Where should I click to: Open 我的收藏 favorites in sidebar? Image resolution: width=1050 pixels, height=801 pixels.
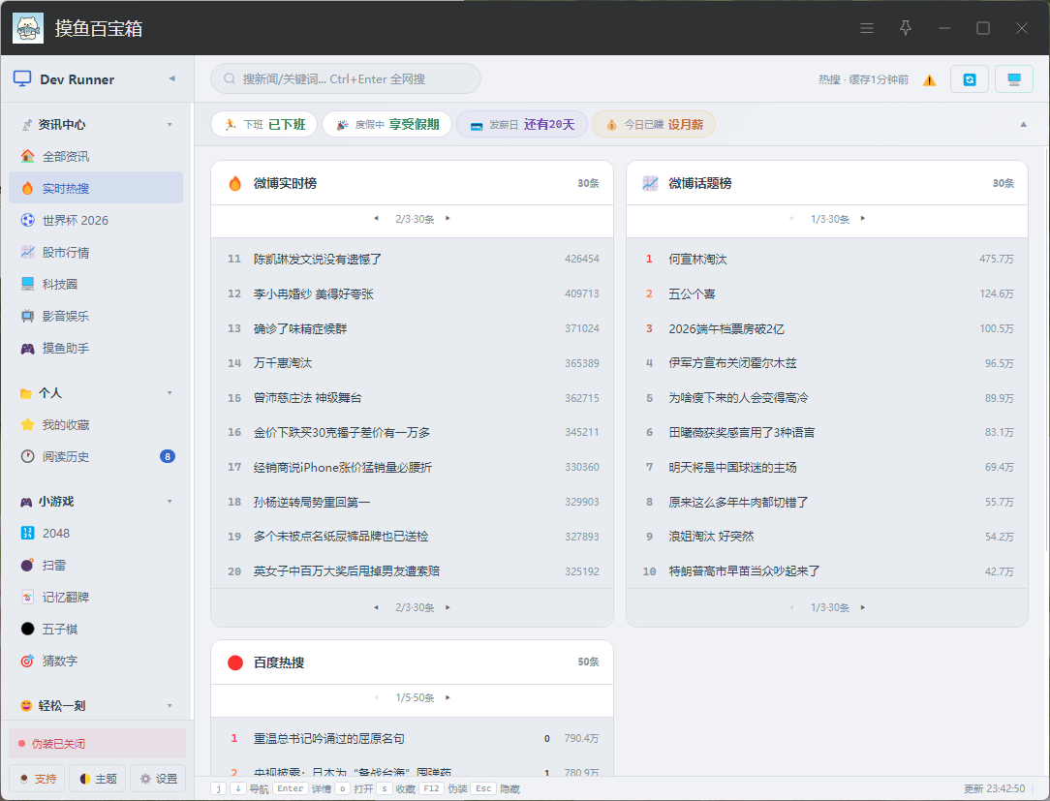tap(96, 424)
